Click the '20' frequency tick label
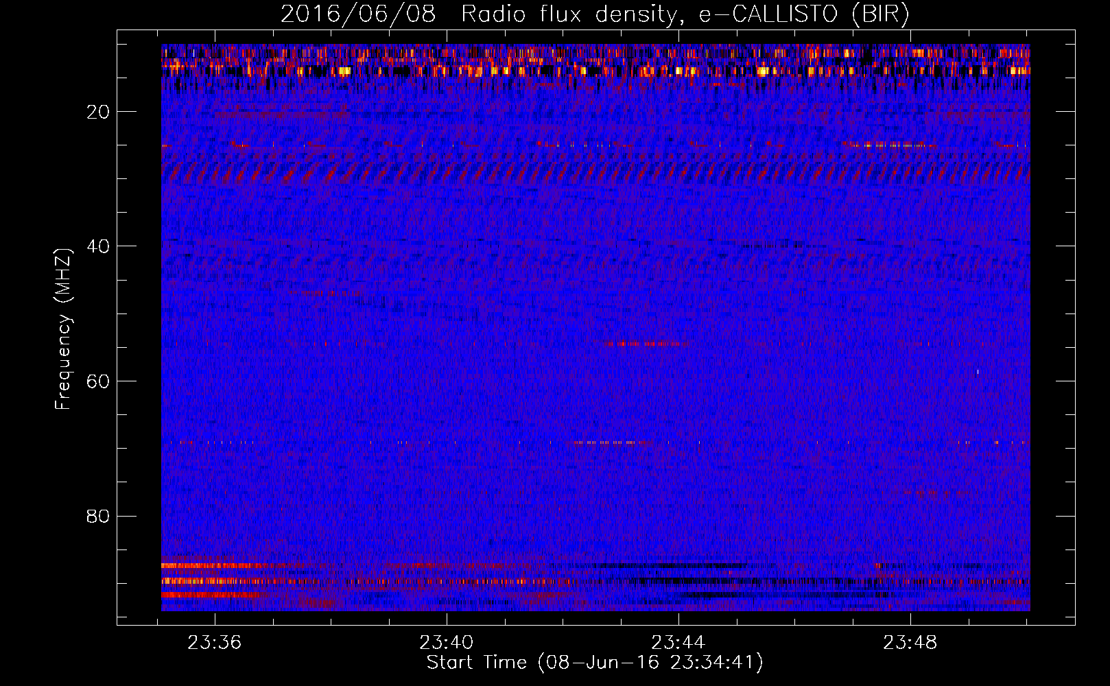Image resolution: width=1110 pixels, height=686 pixels. click(99, 112)
